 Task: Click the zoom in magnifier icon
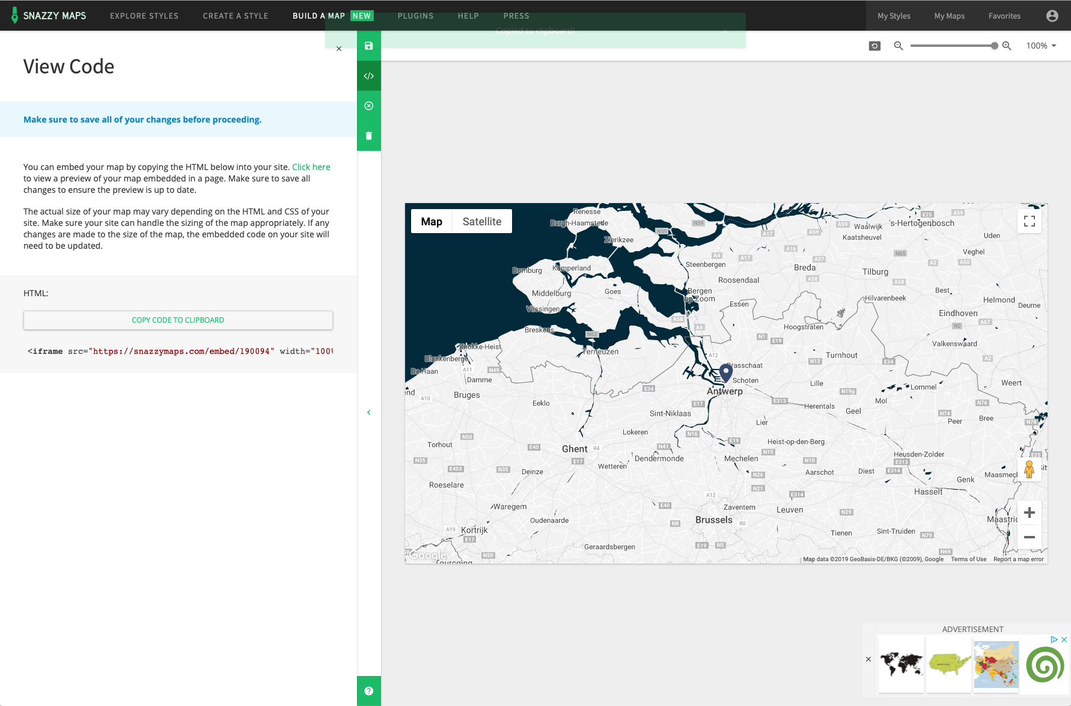tap(1007, 46)
